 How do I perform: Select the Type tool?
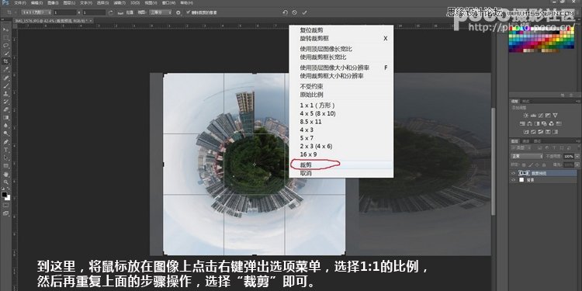(6, 150)
